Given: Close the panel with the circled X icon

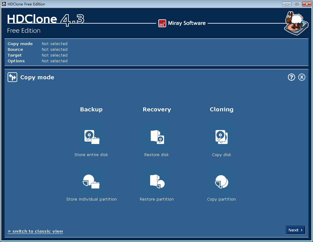Looking at the screenshot, I should click(x=302, y=77).
